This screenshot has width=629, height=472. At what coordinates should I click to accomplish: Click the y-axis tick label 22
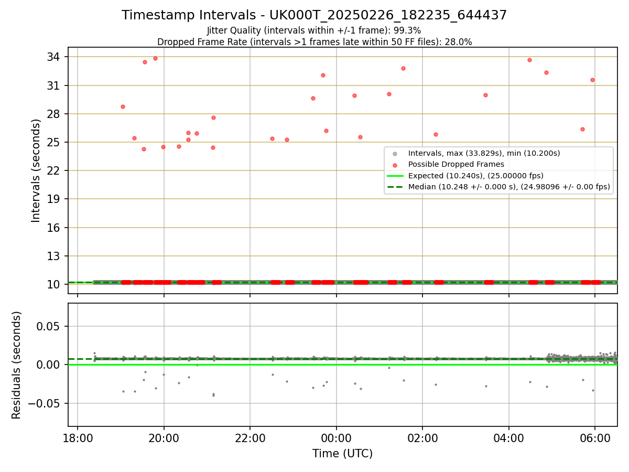click(x=54, y=170)
